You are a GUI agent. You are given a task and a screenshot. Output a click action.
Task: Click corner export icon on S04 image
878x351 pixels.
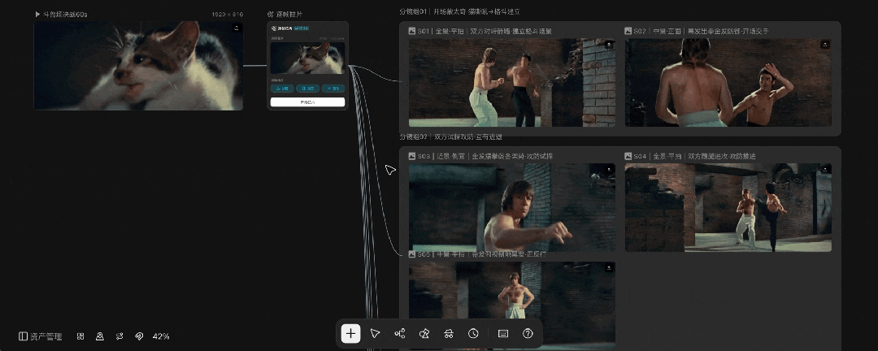[x=825, y=169]
